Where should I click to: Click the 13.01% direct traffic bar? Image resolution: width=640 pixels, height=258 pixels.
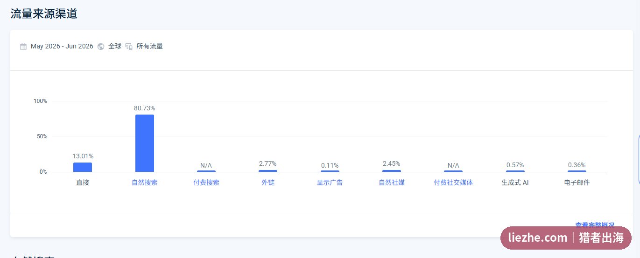[x=83, y=167]
